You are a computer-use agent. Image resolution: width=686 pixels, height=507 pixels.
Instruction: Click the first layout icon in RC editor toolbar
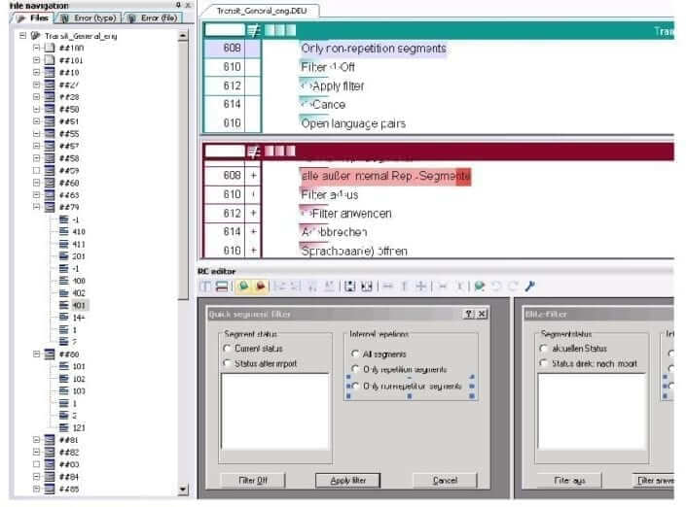coord(206,287)
